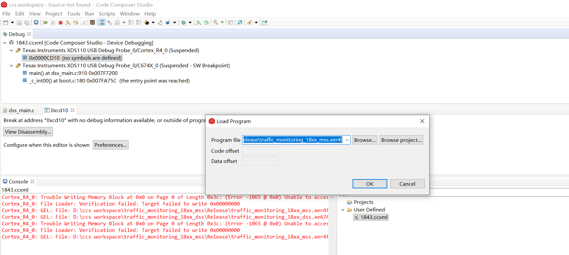Select main() at dss_main.c:910 frame

tap(70, 73)
